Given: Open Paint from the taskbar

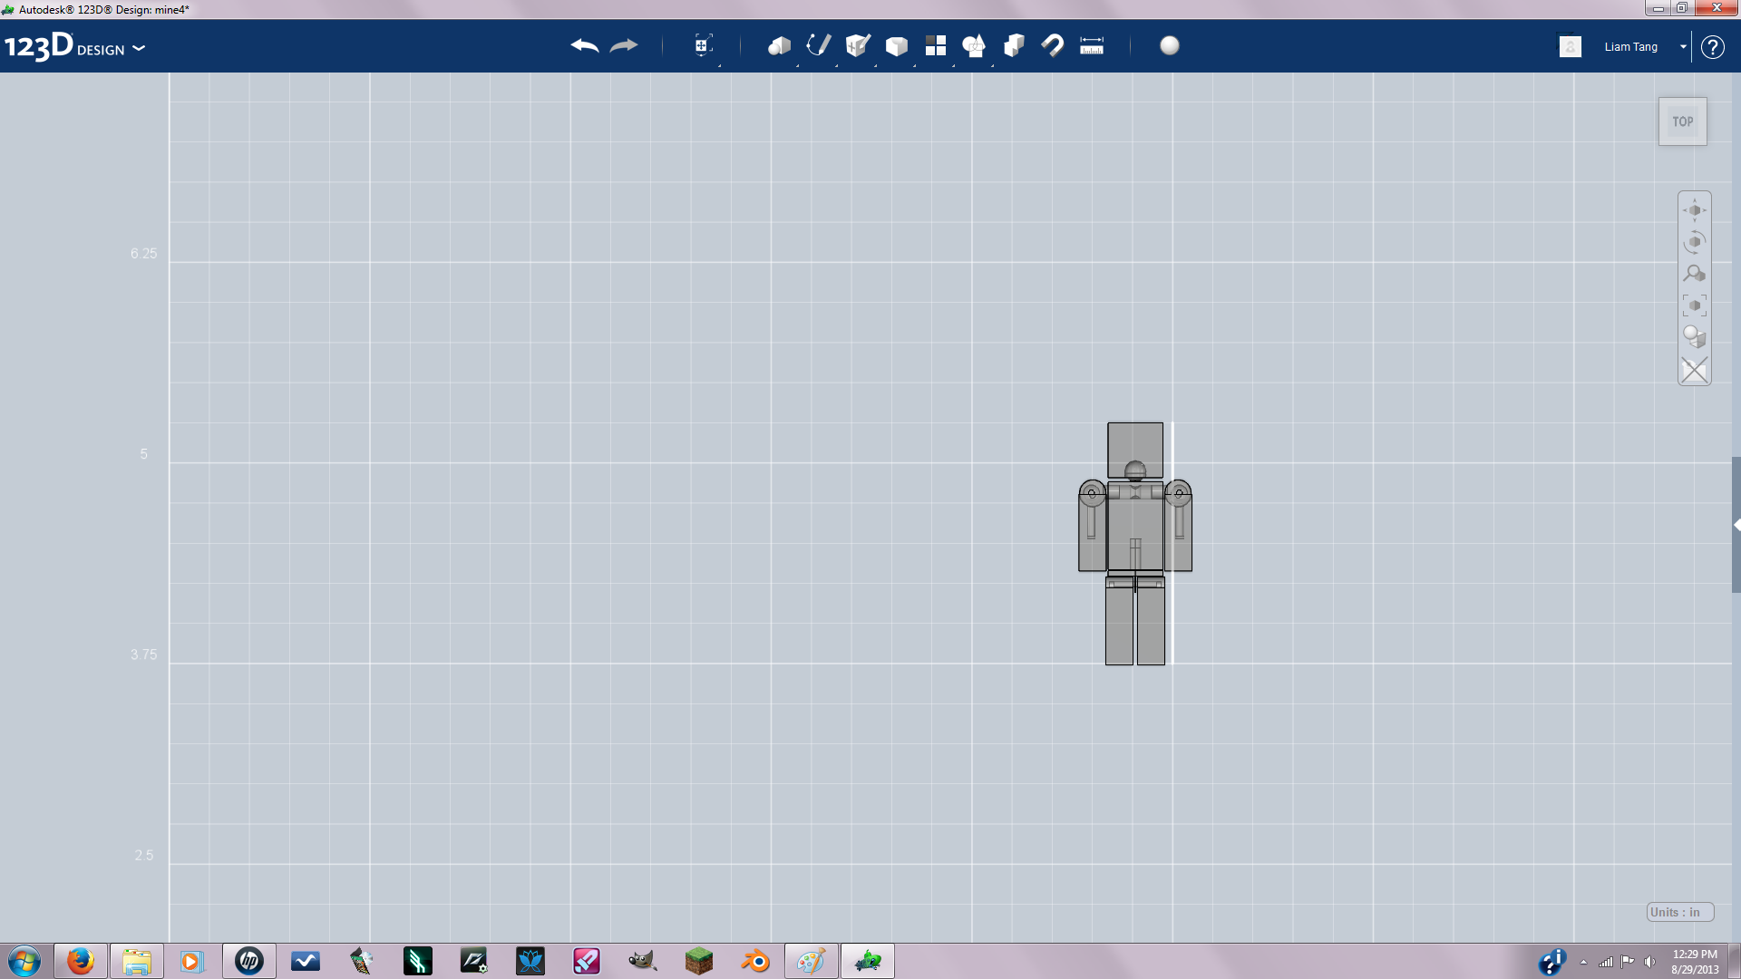Looking at the screenshot, I should 812,961.
